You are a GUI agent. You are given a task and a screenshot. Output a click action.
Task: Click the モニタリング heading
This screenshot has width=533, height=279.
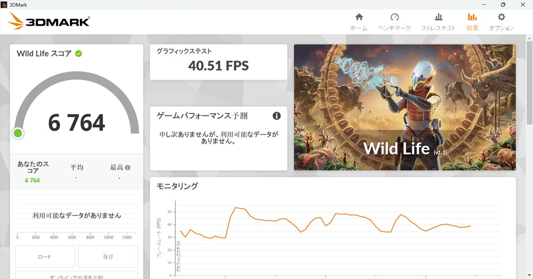(x=177, y=186)
